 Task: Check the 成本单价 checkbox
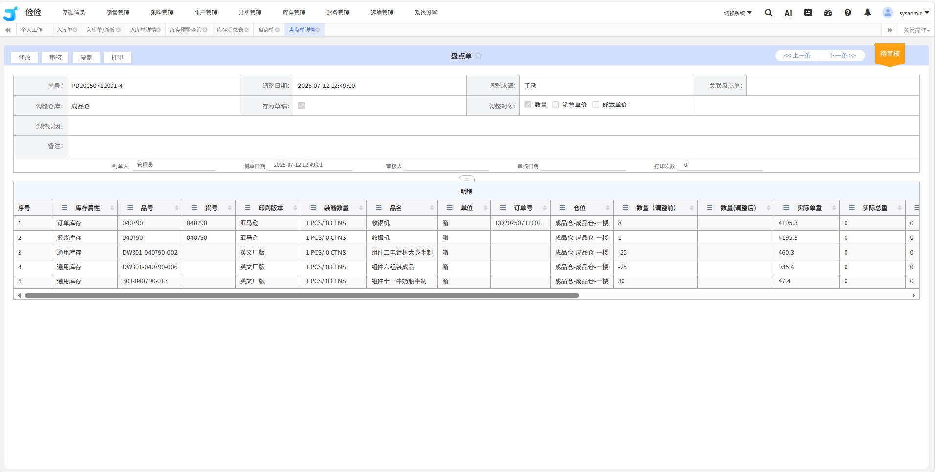click(x=596, y=105)
